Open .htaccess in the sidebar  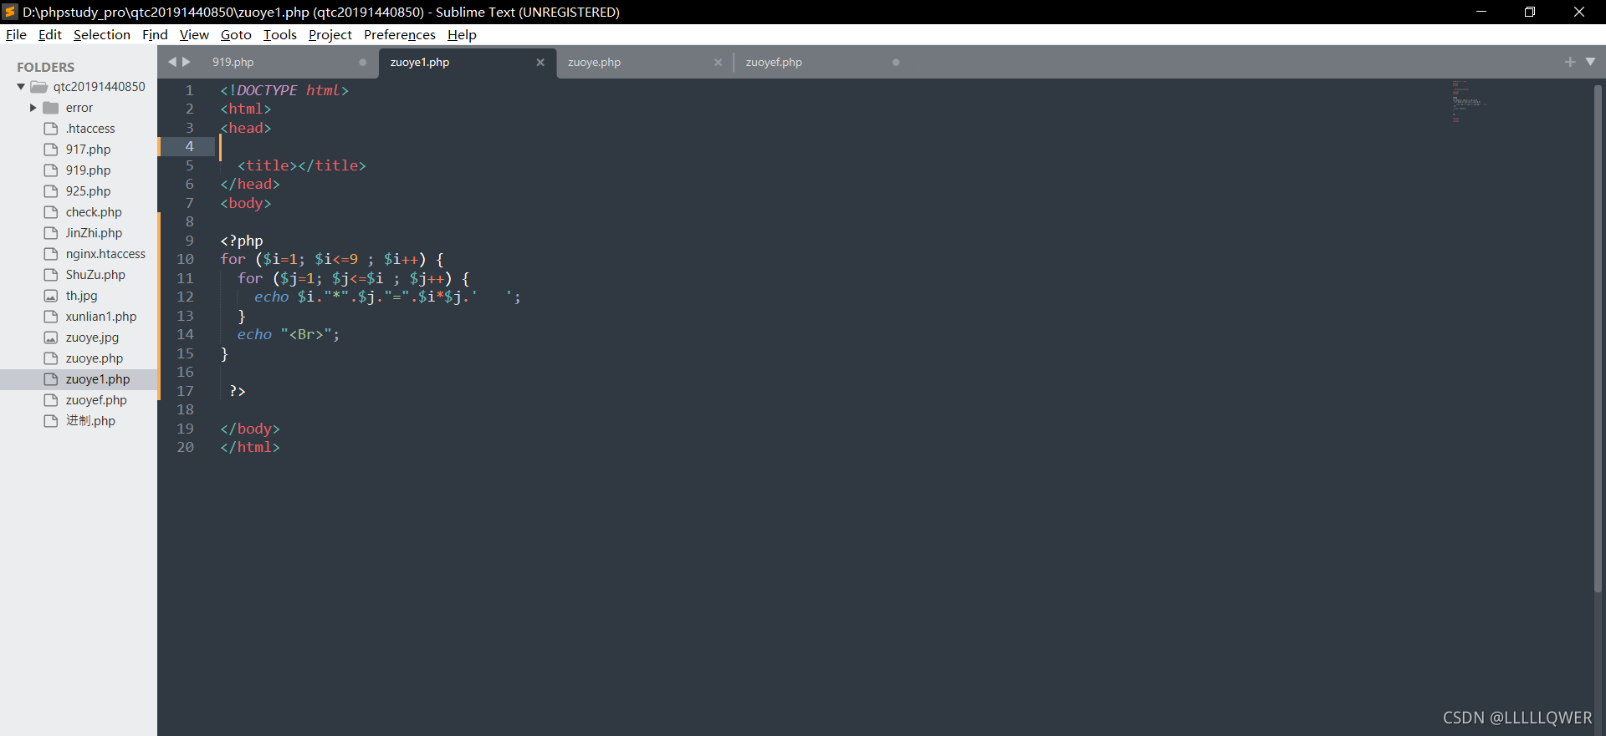pos(90,129)
